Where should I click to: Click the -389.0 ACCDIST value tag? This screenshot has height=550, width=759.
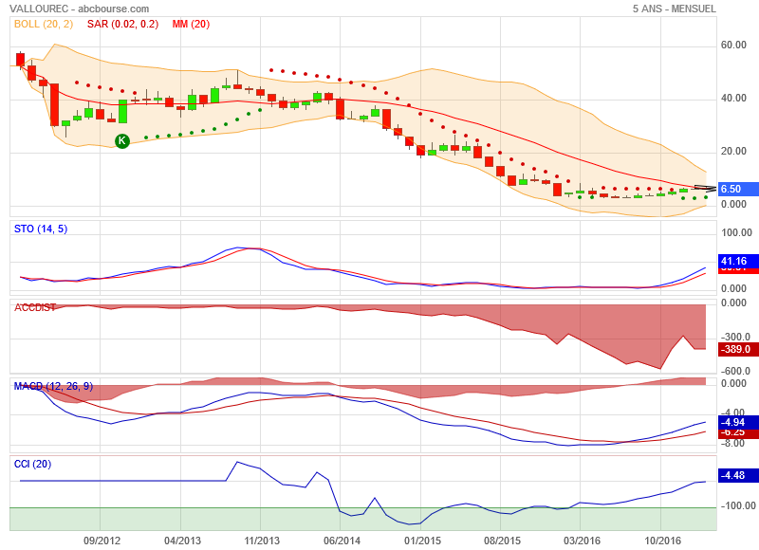tap(738, 349)
